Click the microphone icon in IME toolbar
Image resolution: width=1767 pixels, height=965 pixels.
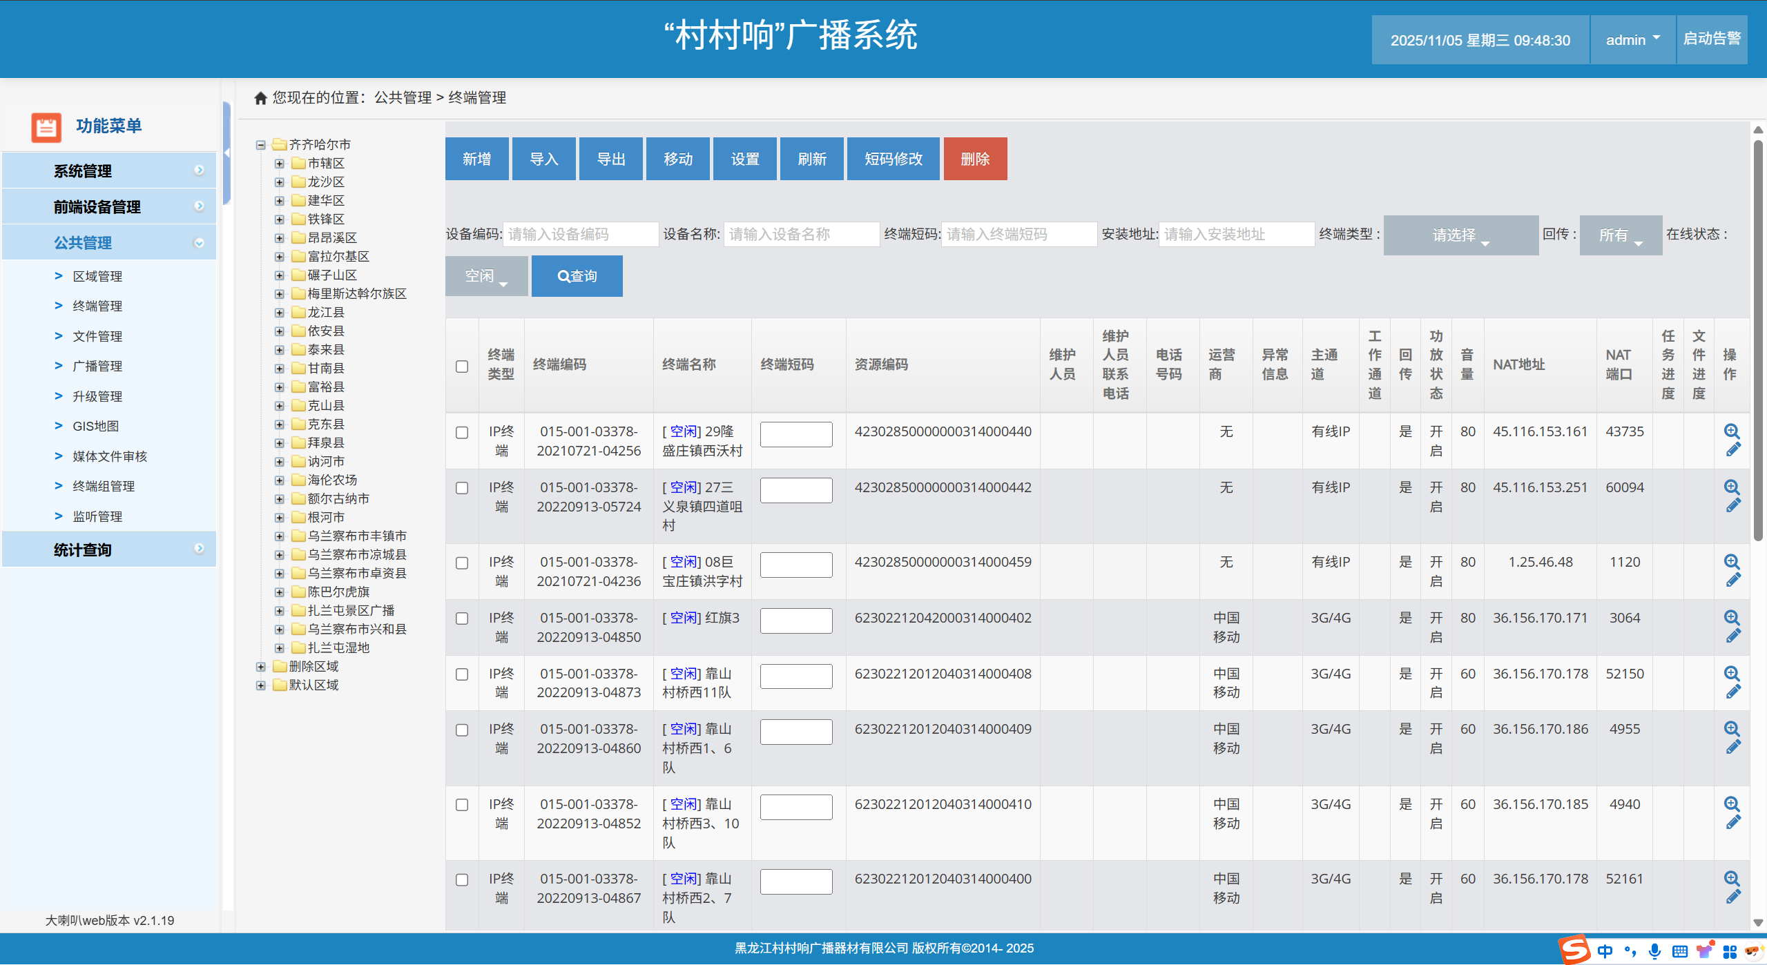(x=1654, y=951)
